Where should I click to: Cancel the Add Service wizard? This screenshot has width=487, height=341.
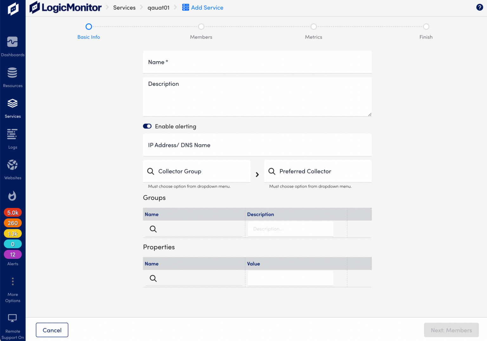click(x=52, y=330)
